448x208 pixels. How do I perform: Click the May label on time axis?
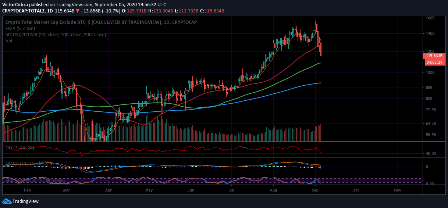click(x=149, y=190)
